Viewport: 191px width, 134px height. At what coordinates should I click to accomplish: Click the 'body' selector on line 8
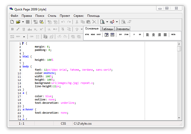26,67
